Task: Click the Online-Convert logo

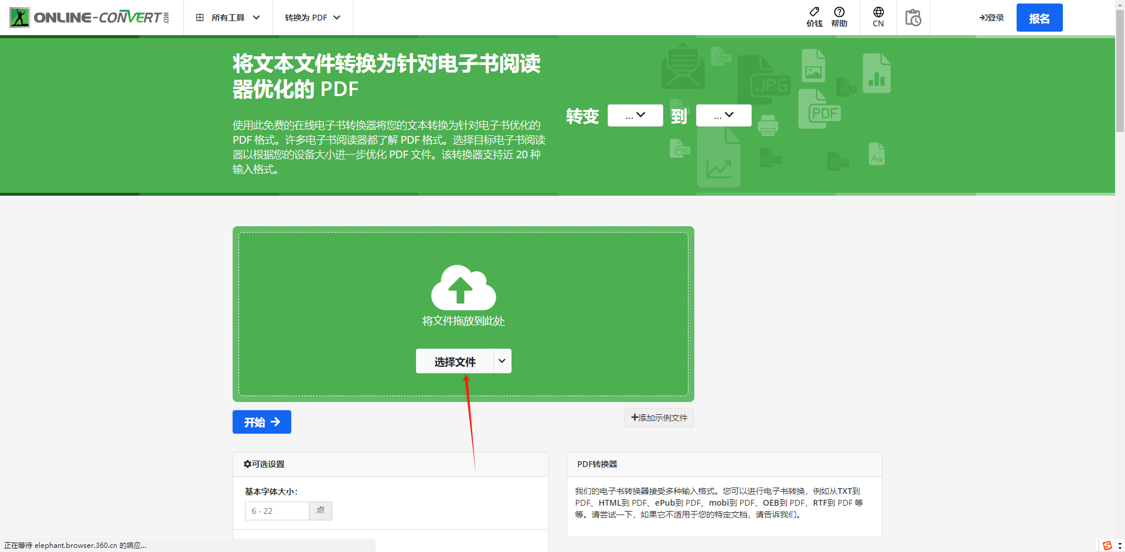Action: pos(90,18)
